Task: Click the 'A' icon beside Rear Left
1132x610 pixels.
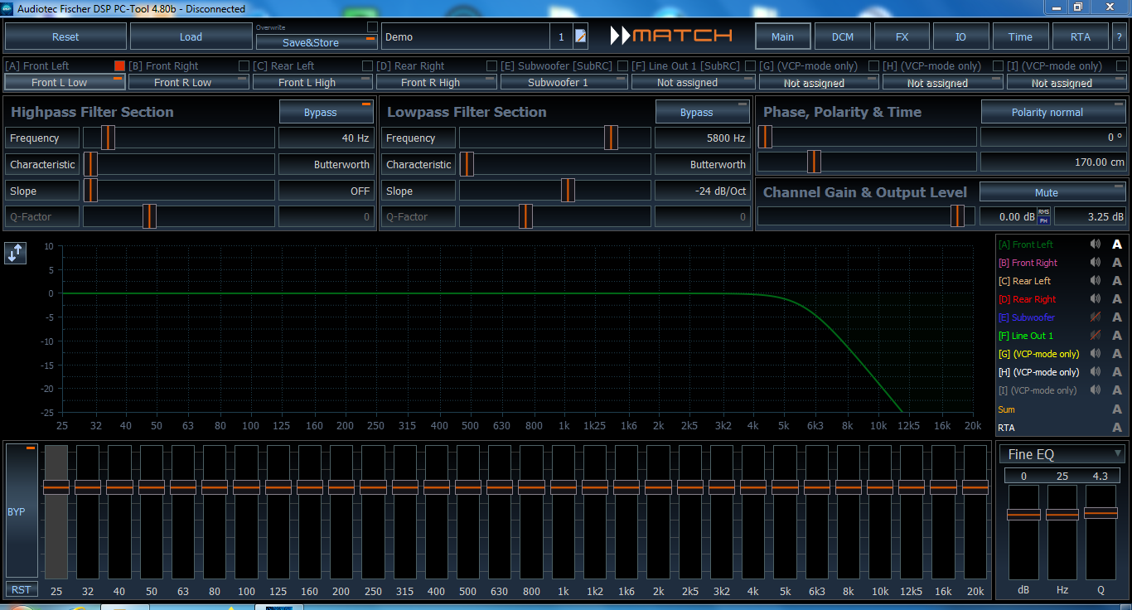Action: coord(1117,281)
